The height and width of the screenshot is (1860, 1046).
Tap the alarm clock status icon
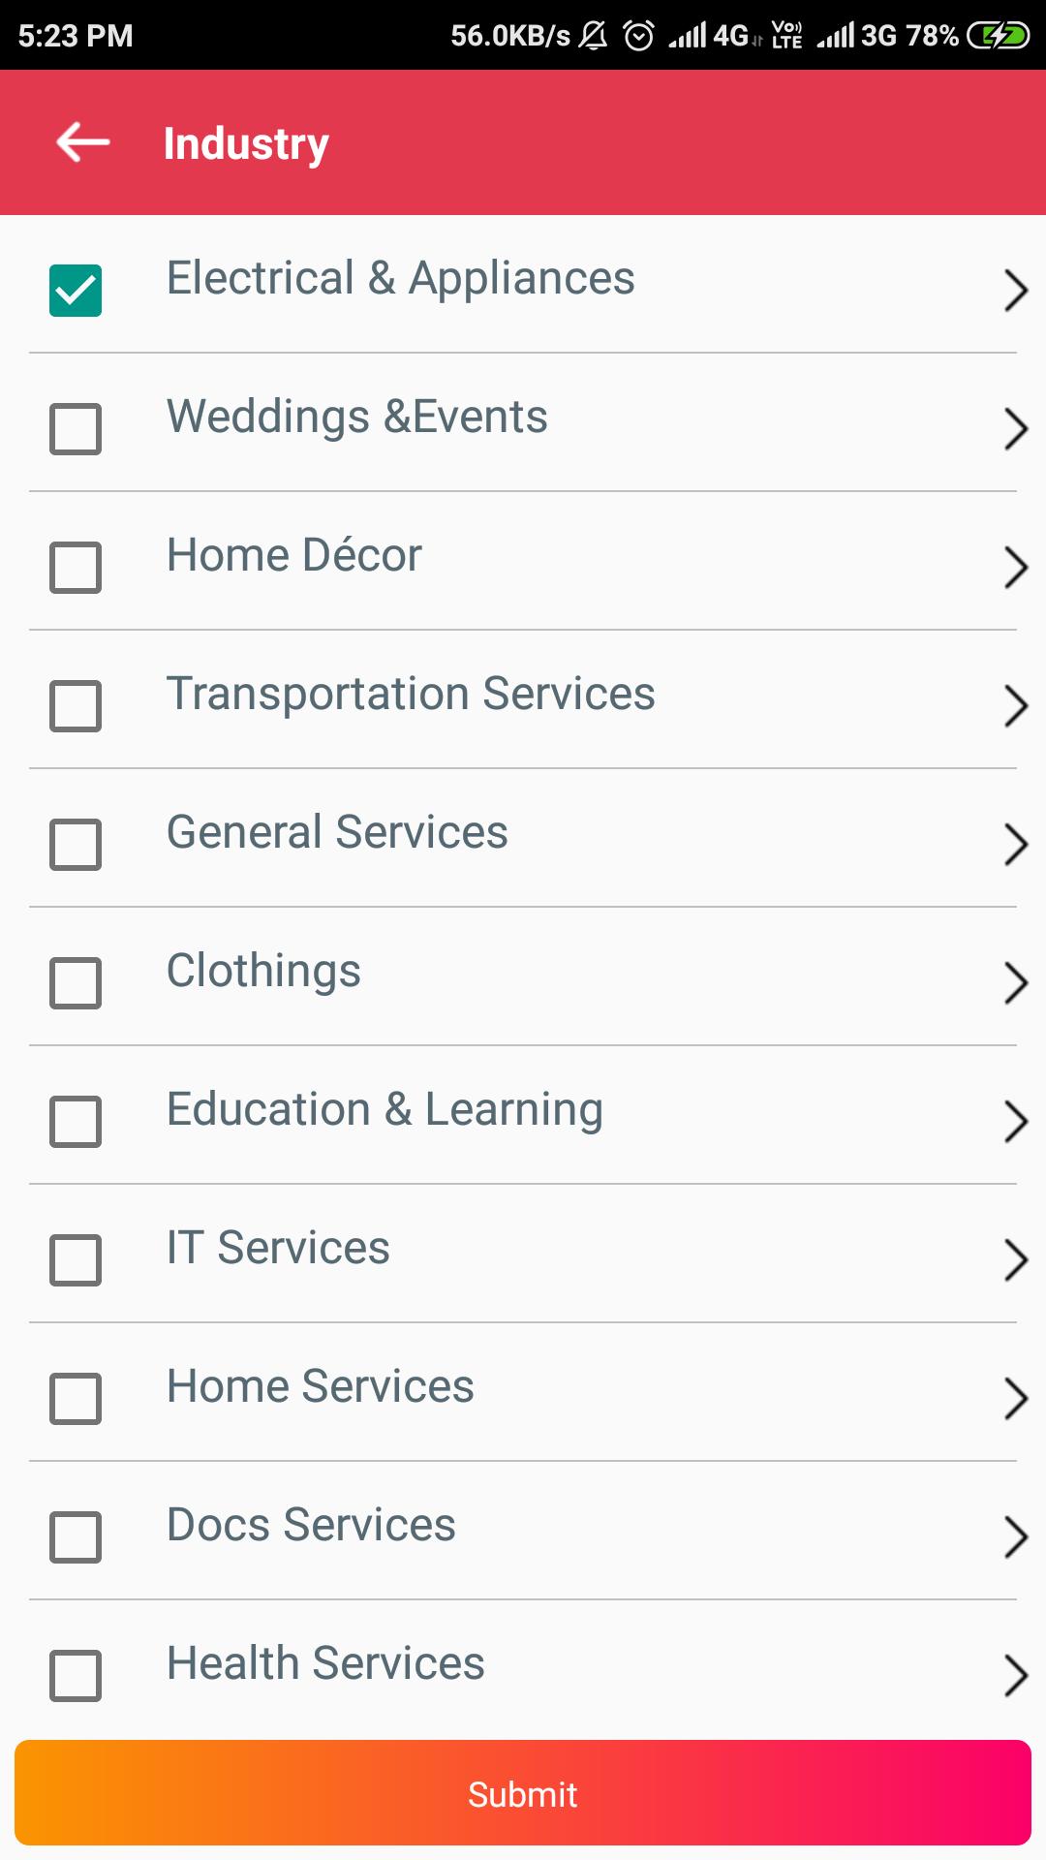click(x=638, y=36)
